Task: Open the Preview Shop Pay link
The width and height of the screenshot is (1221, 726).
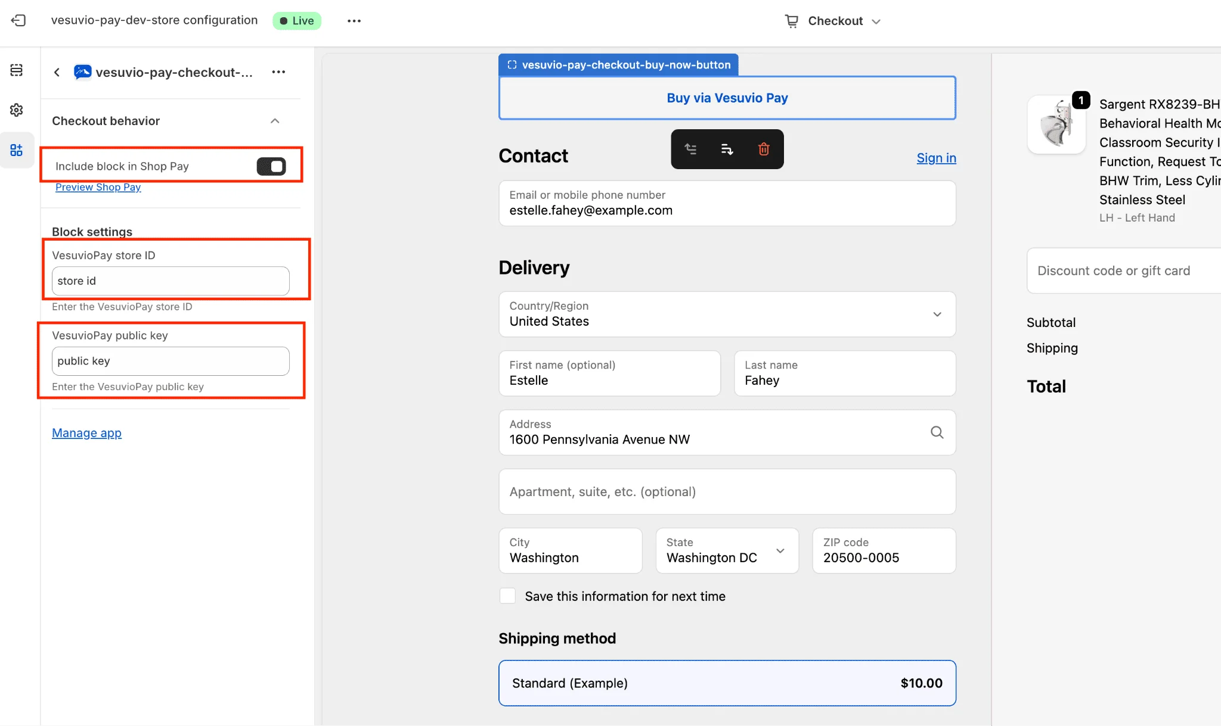Action: (98, 186)
